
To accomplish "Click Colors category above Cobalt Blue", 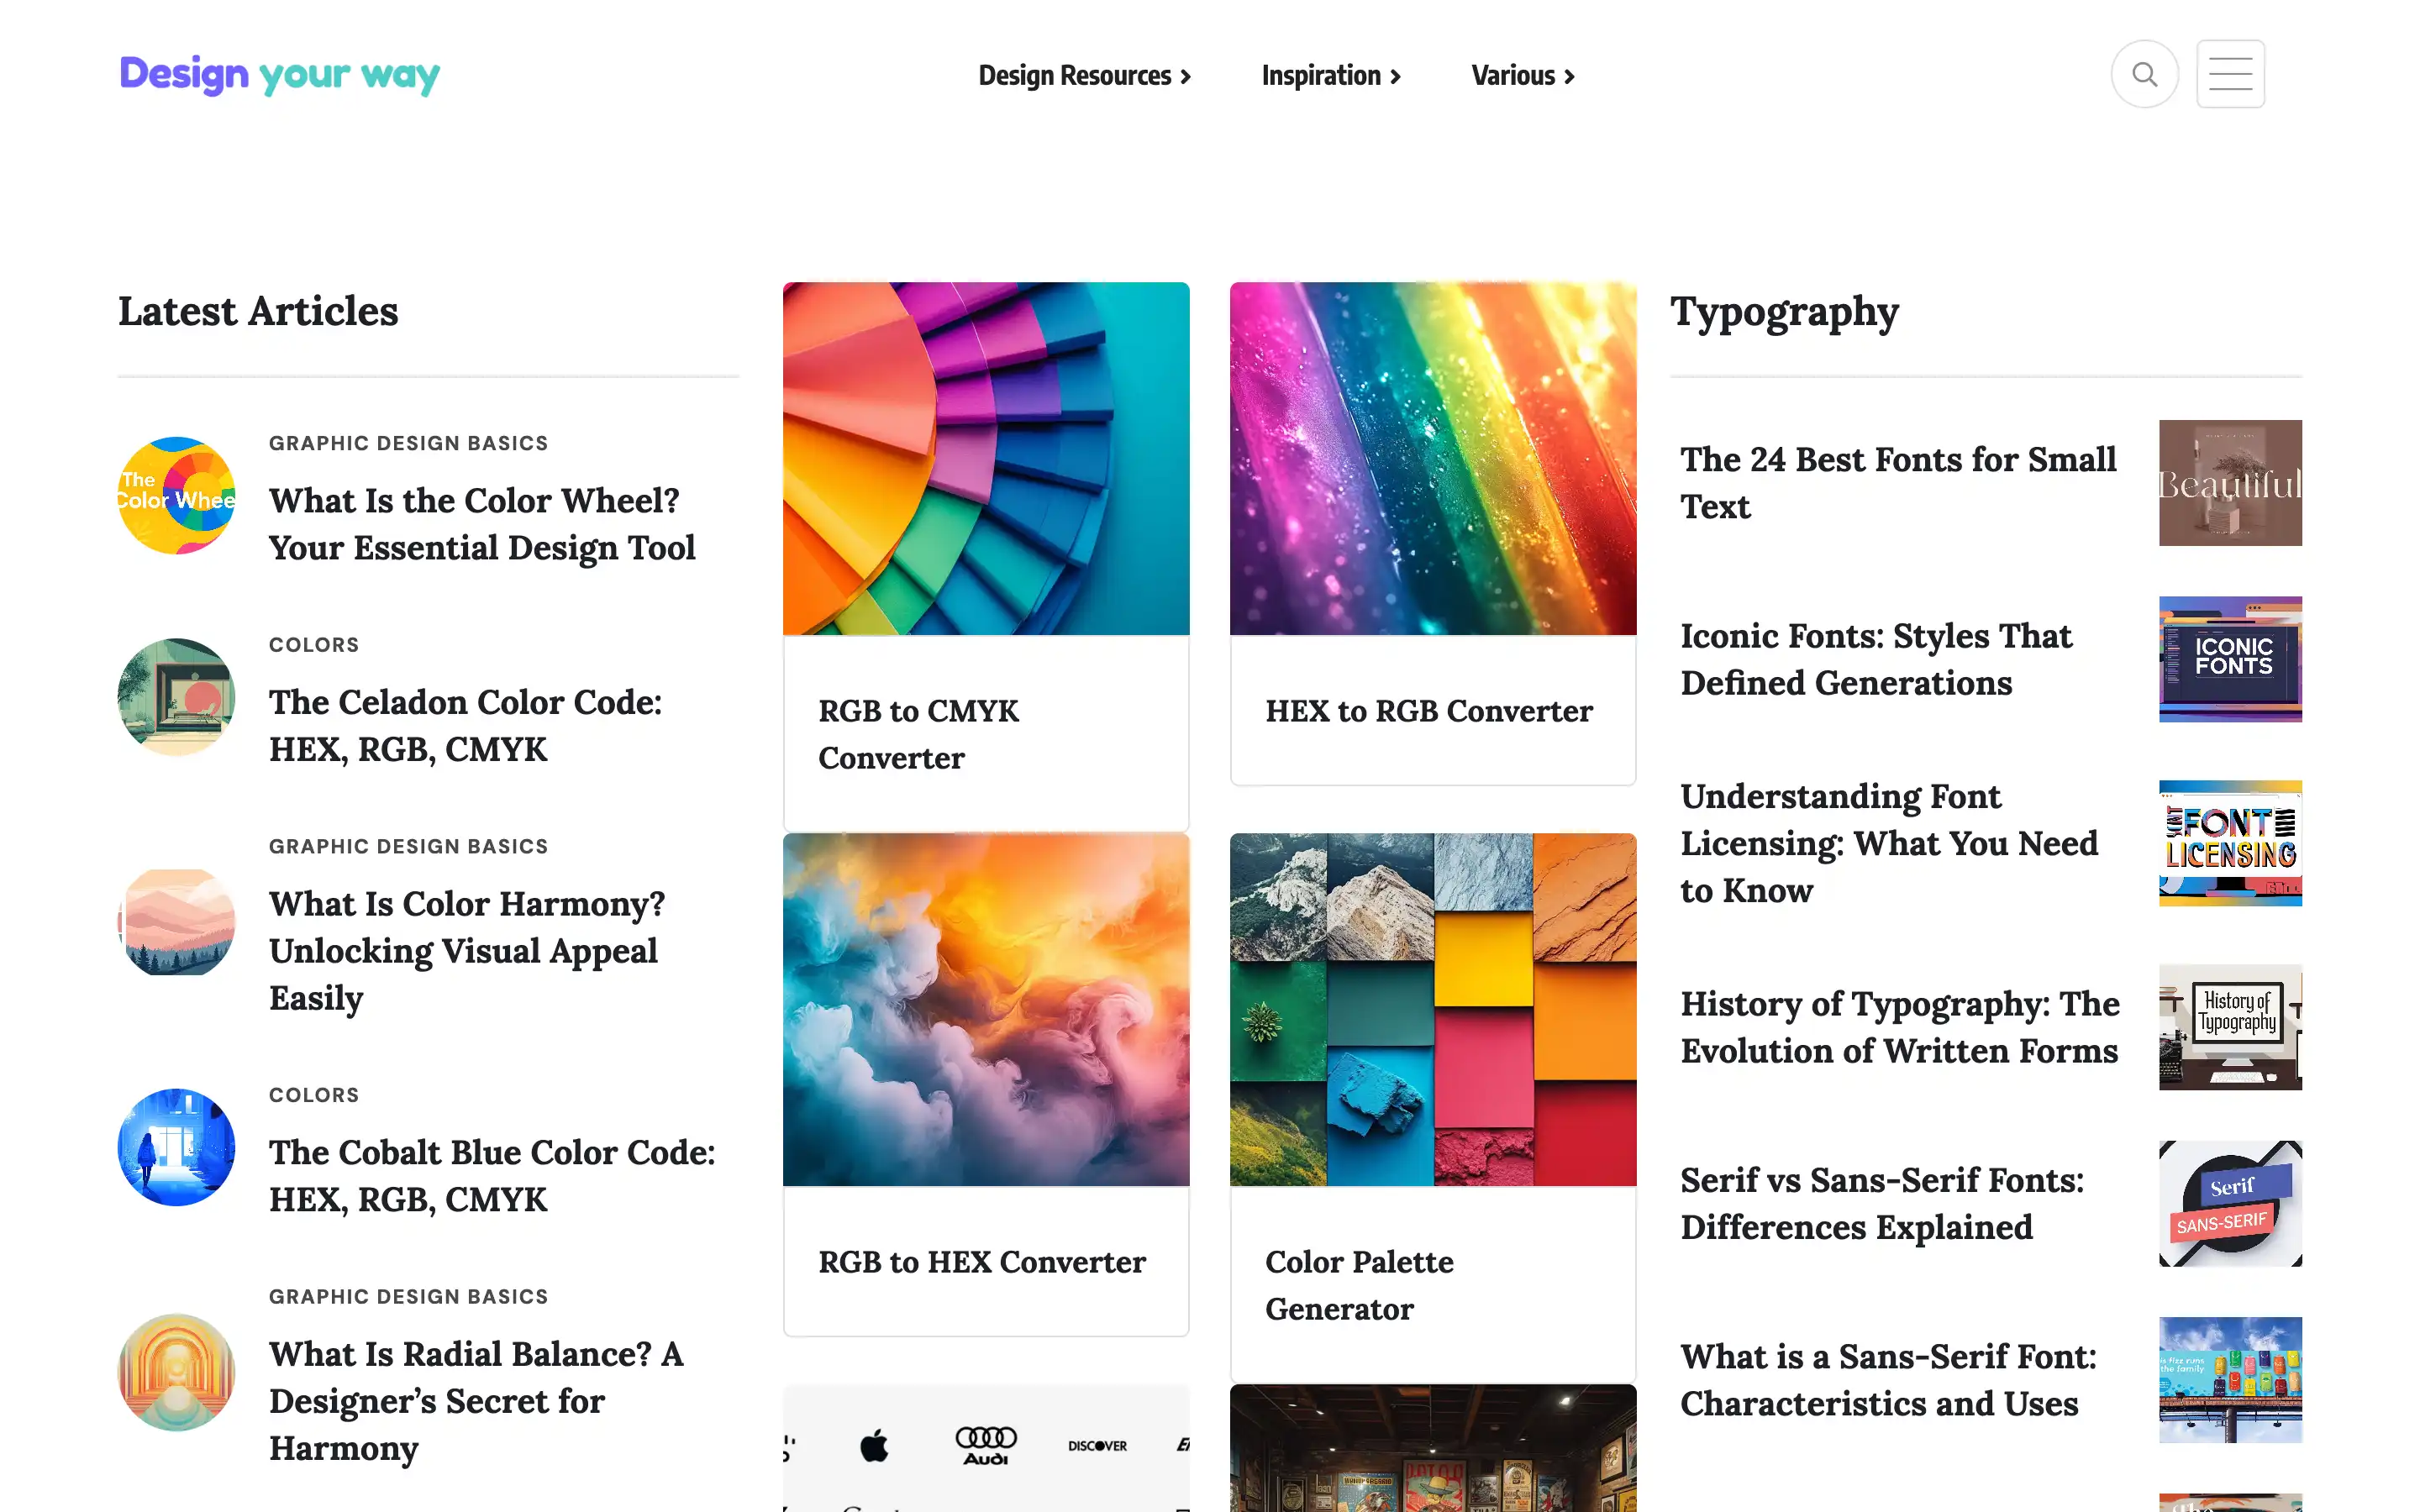I will click(x=314, y=1095).
